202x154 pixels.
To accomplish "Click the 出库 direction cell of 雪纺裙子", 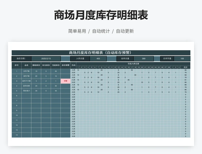I will point(73,92).
